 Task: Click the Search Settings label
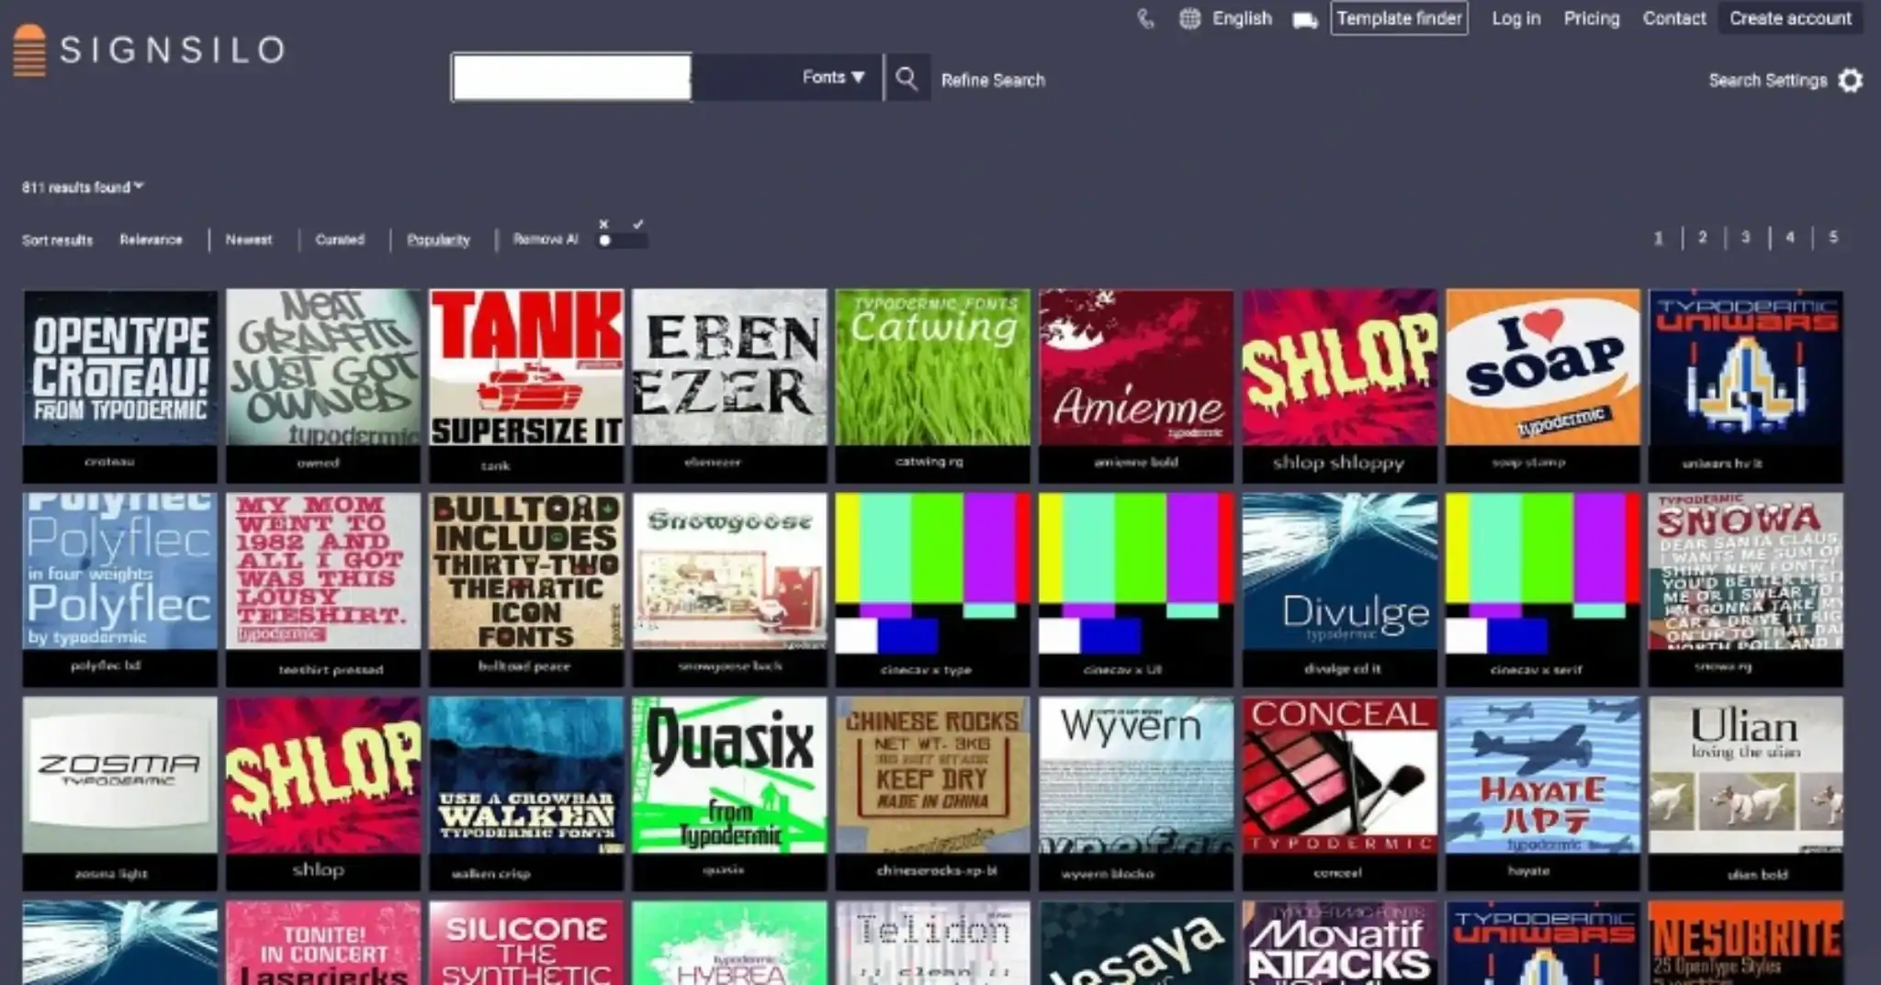tap(1768, 81)
